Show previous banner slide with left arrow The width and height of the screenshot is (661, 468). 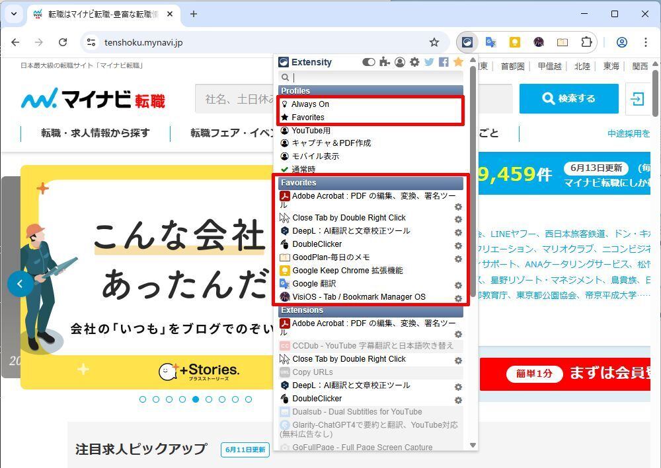pyautogui.click(x=20, y=284)
